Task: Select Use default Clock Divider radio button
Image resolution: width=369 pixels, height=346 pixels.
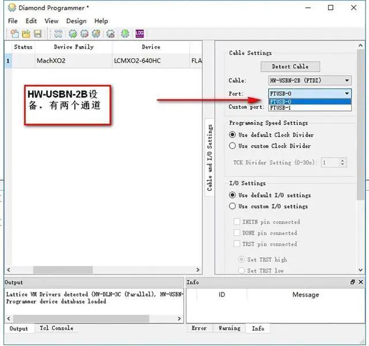Action: click(233, 135)
